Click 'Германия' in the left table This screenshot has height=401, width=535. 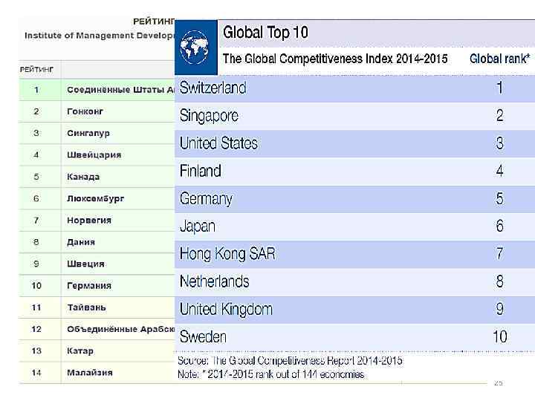[89, 286]
